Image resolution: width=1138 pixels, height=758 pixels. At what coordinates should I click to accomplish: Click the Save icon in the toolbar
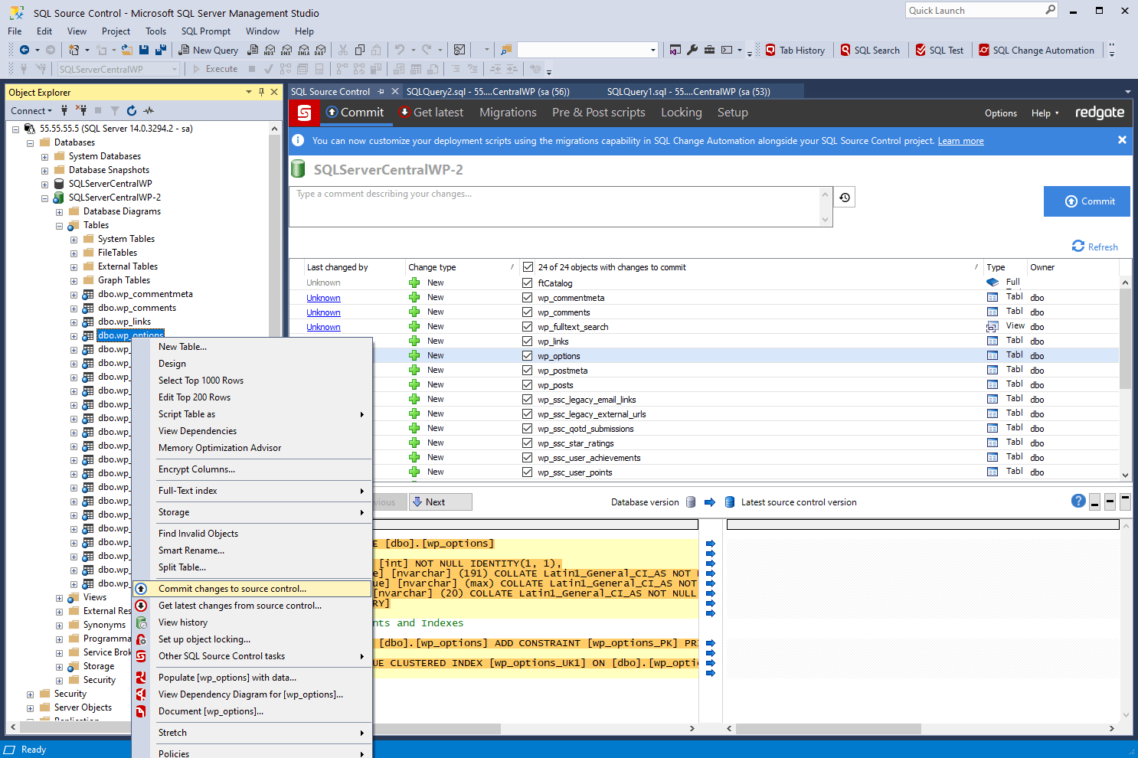tap(145, 50)
